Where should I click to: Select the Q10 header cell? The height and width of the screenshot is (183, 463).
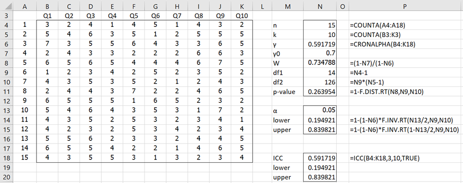click(242, 16)
